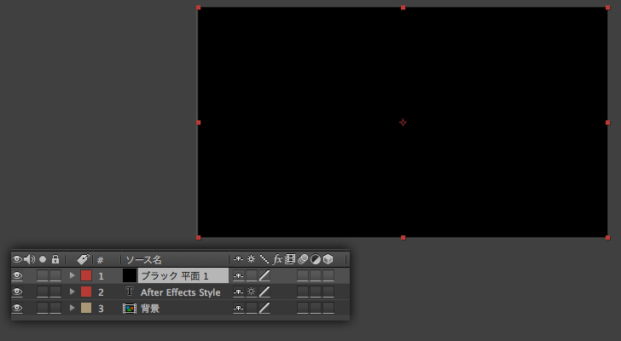Toggle continuous rasterize for After Effects Style
Image resolution: width=621 pixels, height=341 pixels.
[252, 292]
